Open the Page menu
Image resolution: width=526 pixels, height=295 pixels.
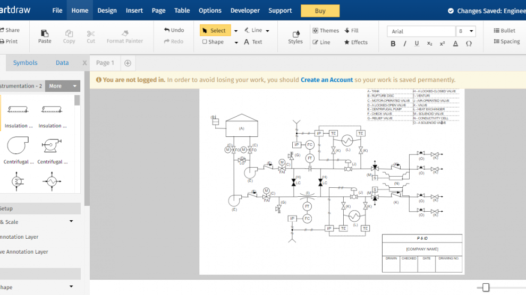click(x=158, y=11)
